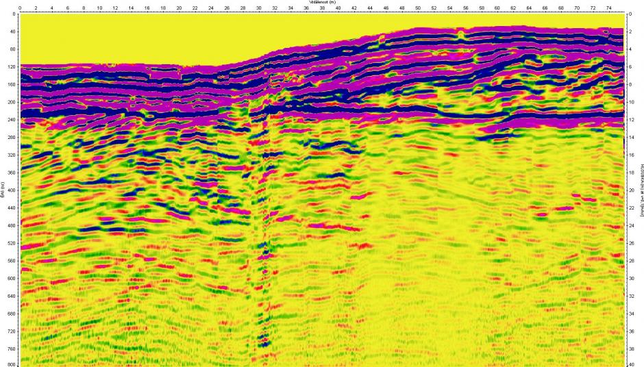644x367 pixels.
Task: Click the 64 m tick on top distance axis
Action: coord(529,8)
